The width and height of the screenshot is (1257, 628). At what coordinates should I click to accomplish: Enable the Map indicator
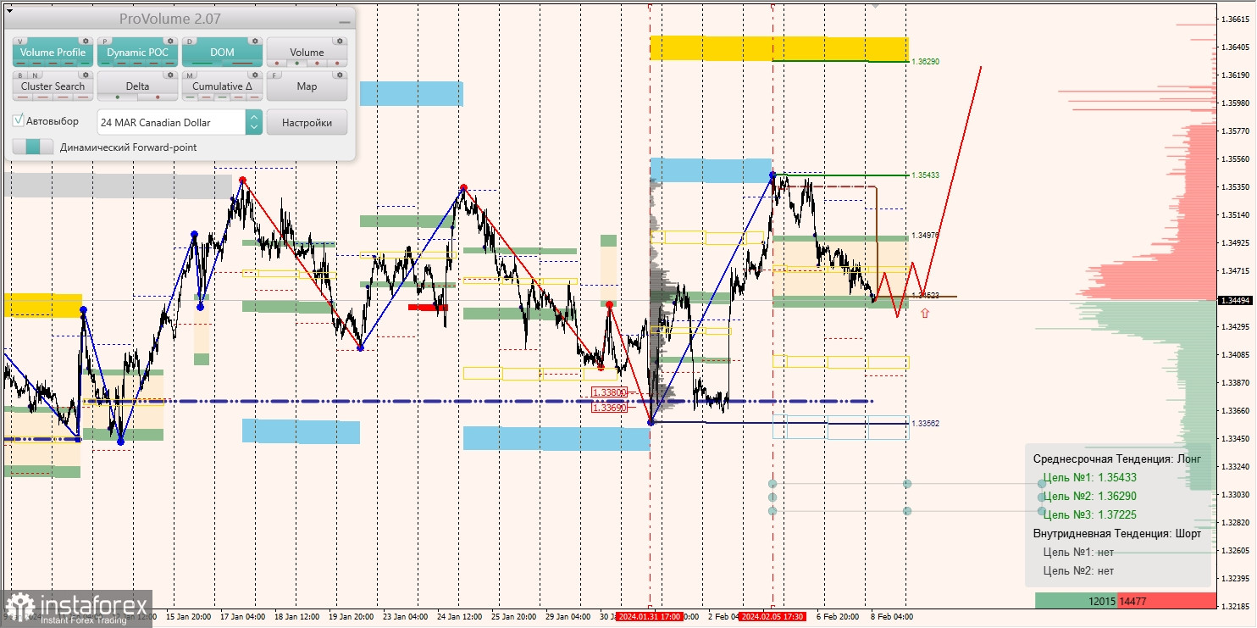pyautogui.click(x=307, y=86)
